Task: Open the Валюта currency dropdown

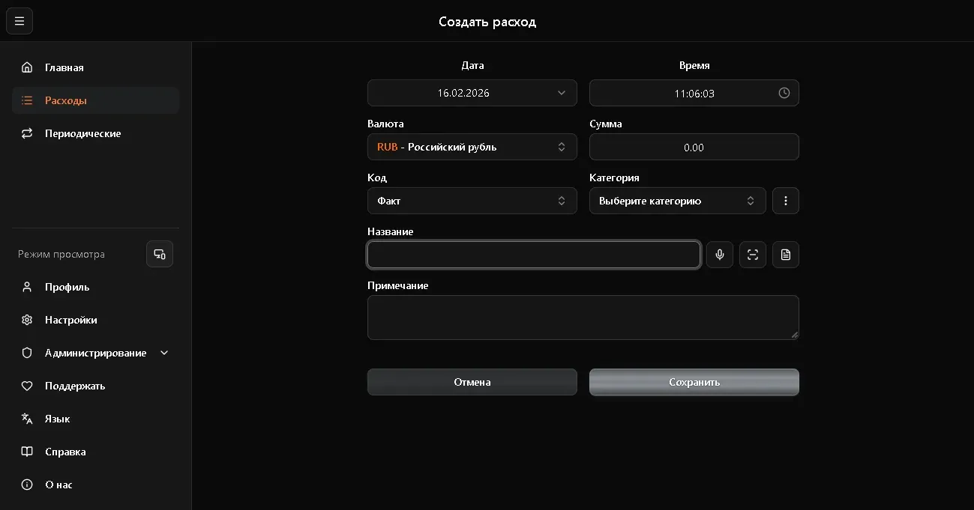Action: 472,147
